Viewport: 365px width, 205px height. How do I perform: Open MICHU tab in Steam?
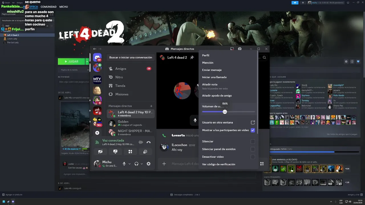point(64,7)
